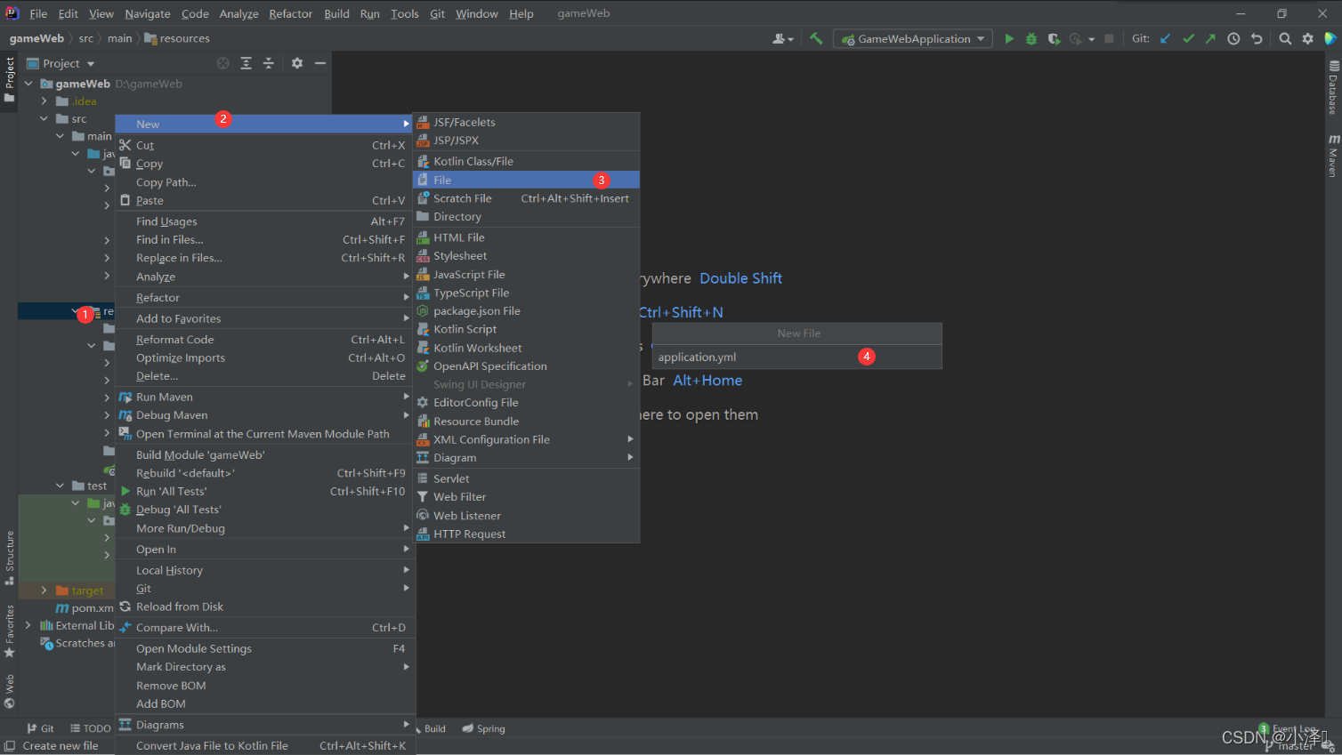Open IDE settings gear in top toolbar
The image size is (1342, 755).
[x=1307, y=38]
